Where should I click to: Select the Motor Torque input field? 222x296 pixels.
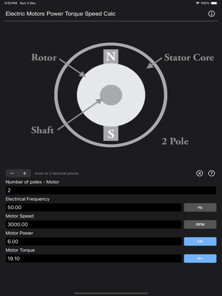point(94,259)
